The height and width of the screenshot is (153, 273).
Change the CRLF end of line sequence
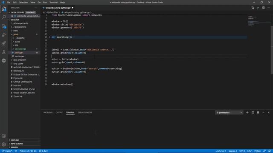coord(250,151)
